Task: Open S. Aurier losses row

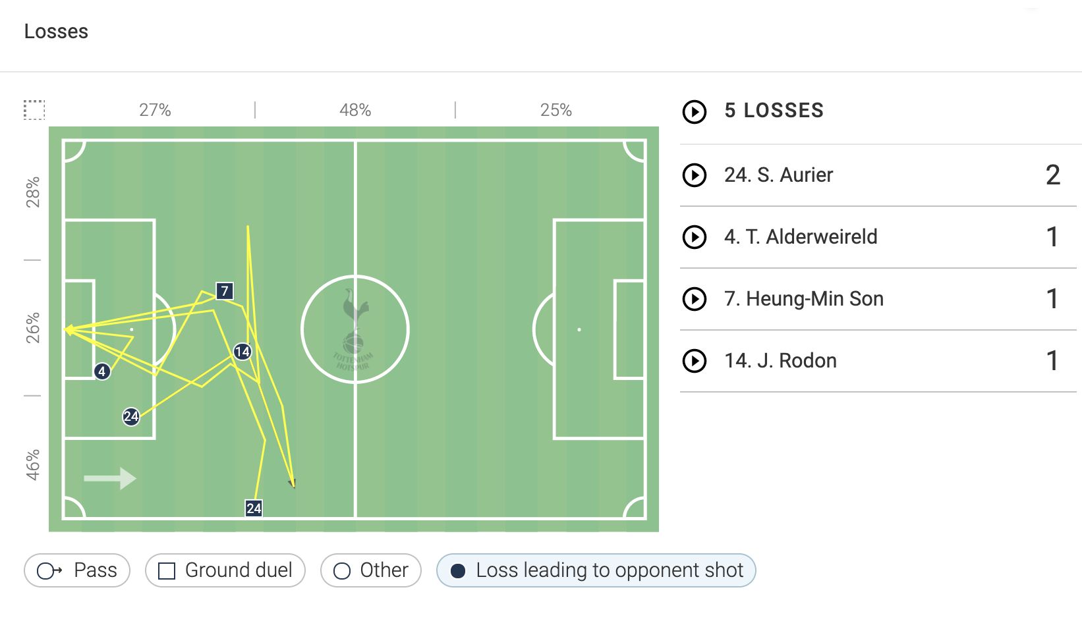Action: pos(878,175)
